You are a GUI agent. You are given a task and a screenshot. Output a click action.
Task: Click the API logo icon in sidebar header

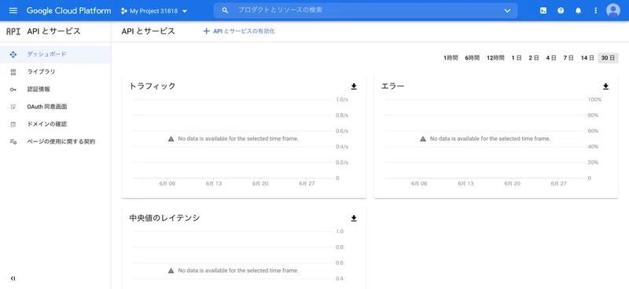(x=13, y=31)
